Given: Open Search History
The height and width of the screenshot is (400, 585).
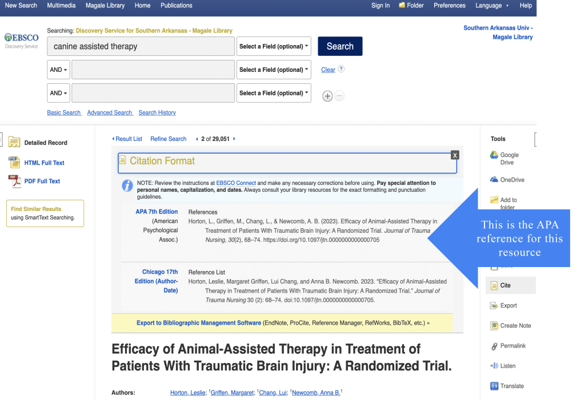Looking at the screenshot, I should (157, 112).
